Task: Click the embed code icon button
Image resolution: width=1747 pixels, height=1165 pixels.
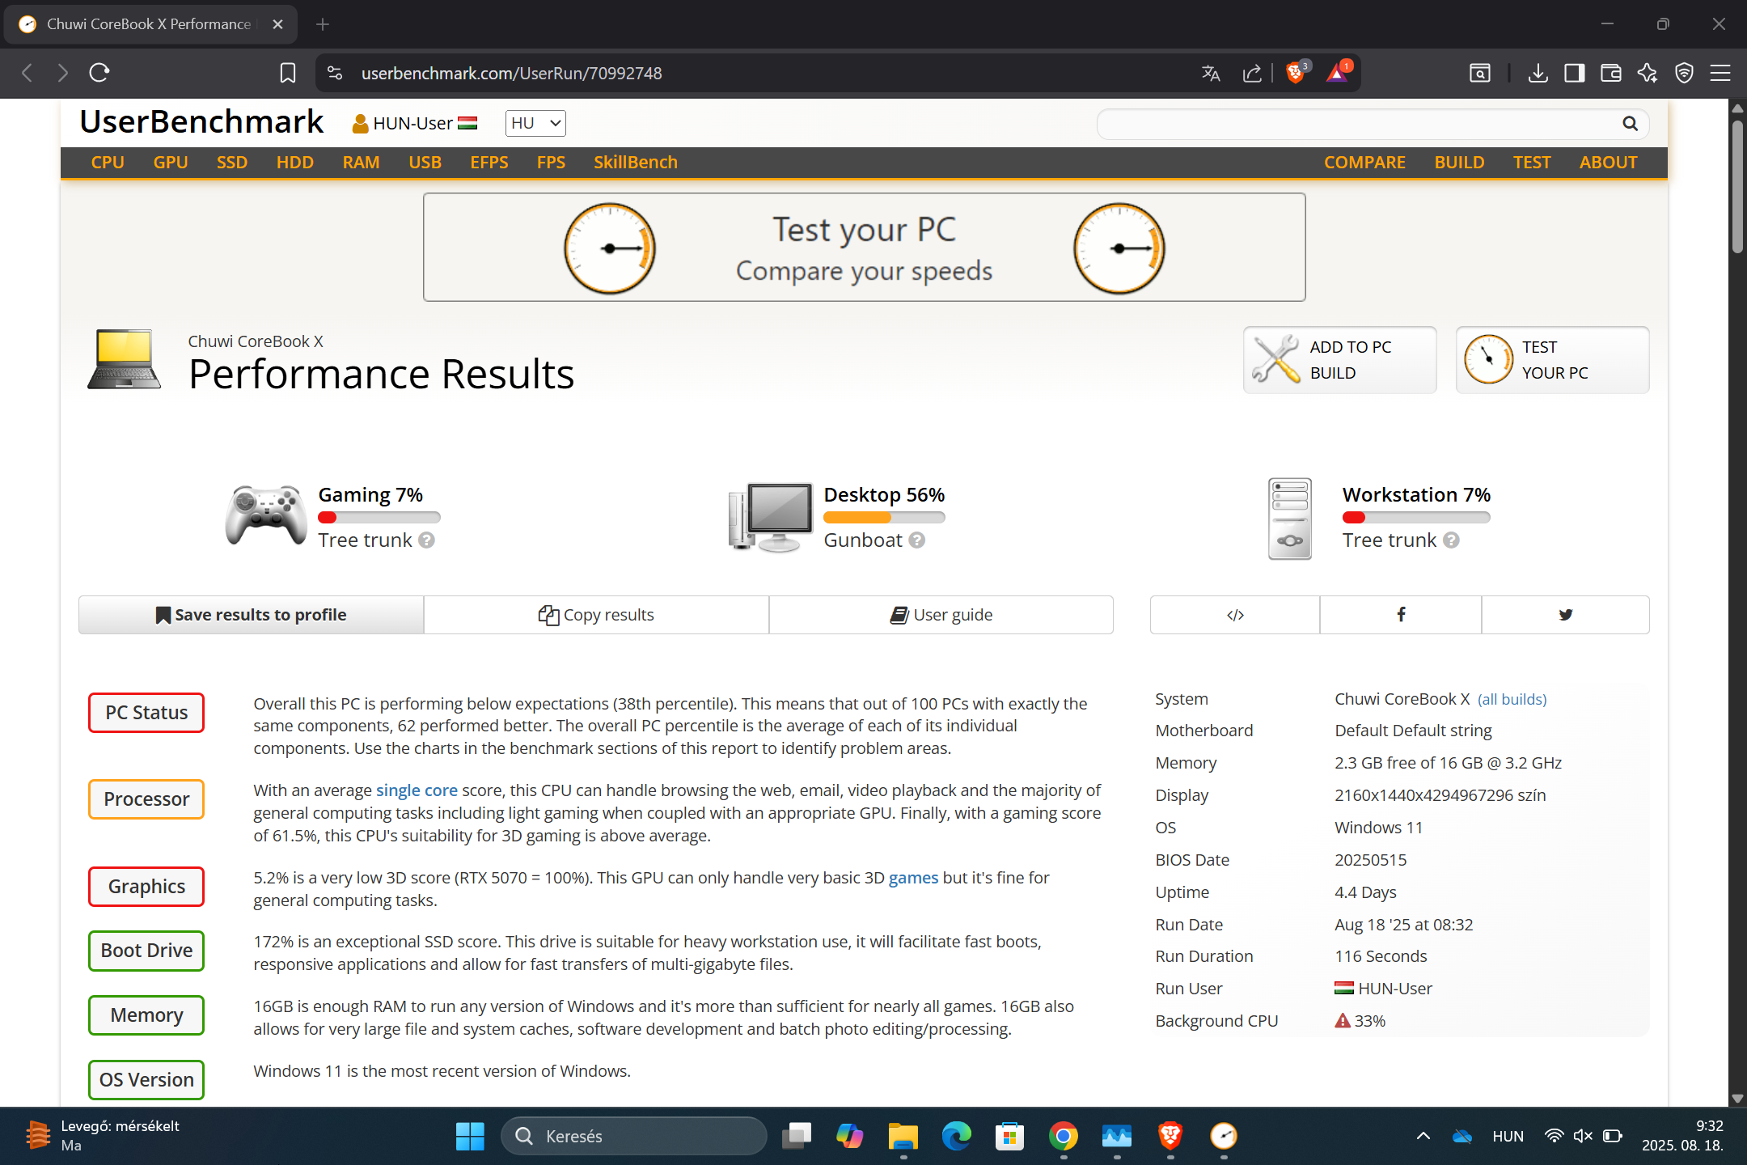Action: click(1235, 615)
